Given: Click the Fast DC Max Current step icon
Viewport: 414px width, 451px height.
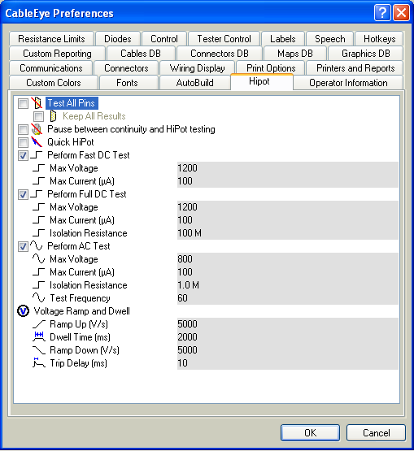Looking at the screenshot, I should click(x=39, y=181).
